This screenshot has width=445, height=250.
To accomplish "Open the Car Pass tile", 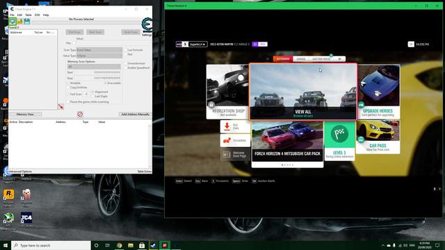I will [378, 137].
